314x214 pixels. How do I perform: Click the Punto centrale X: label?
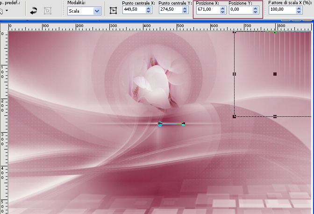click(139, 3)
